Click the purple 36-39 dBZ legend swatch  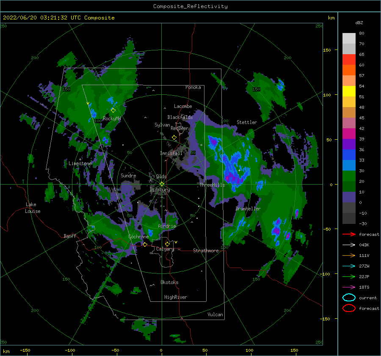point(349,144)
